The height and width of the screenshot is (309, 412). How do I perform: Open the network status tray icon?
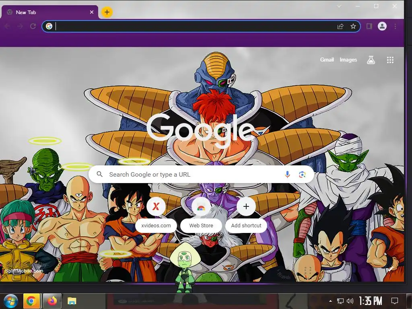click(x=340, y=301)
